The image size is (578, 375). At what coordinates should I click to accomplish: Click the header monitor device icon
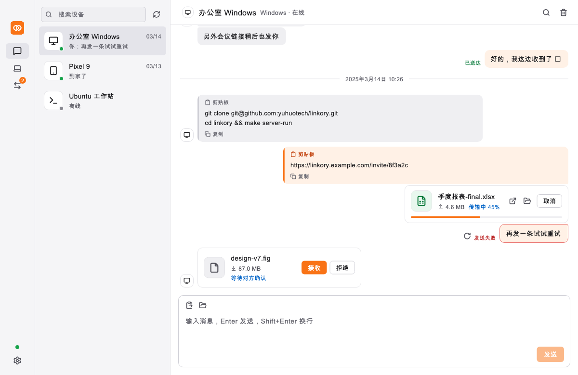(188, 12)
